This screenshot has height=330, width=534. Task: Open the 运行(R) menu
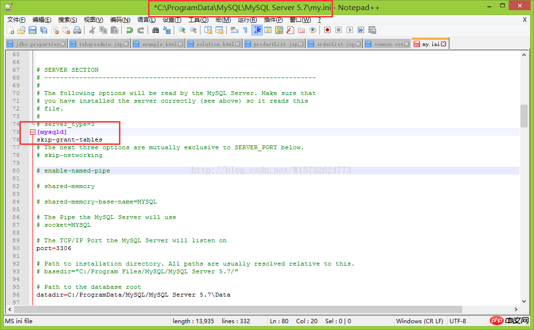pos(247,20)
